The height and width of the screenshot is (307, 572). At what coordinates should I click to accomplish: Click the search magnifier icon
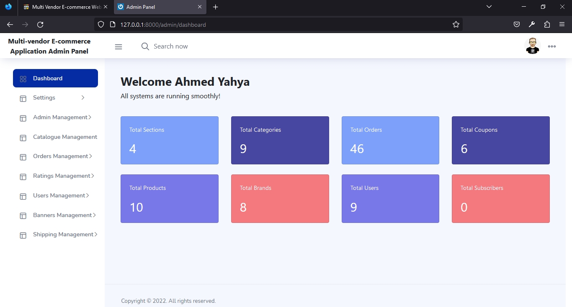tap(145, 46)
